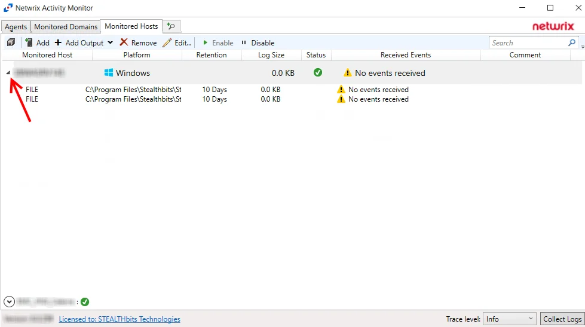The image size is (585, 327).
Task: Click the green status checkmark of host
Action: pos(318,72)
